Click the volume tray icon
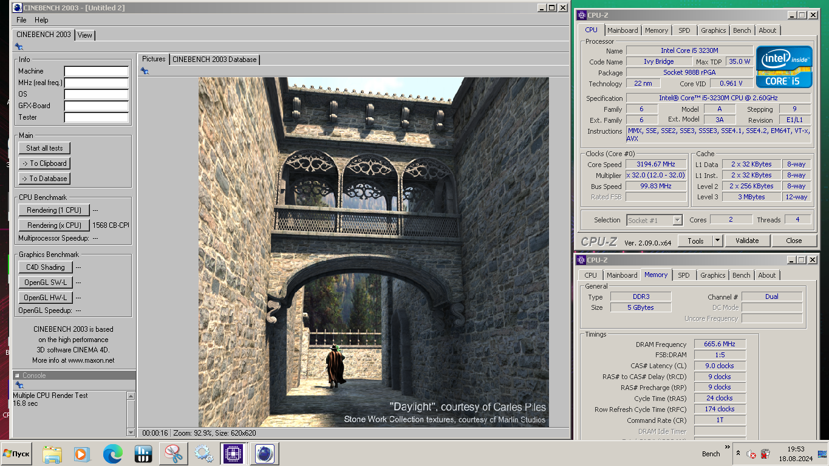 (751, 454)
